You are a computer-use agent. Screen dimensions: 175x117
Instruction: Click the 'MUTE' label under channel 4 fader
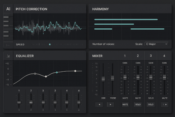[165, 98]
